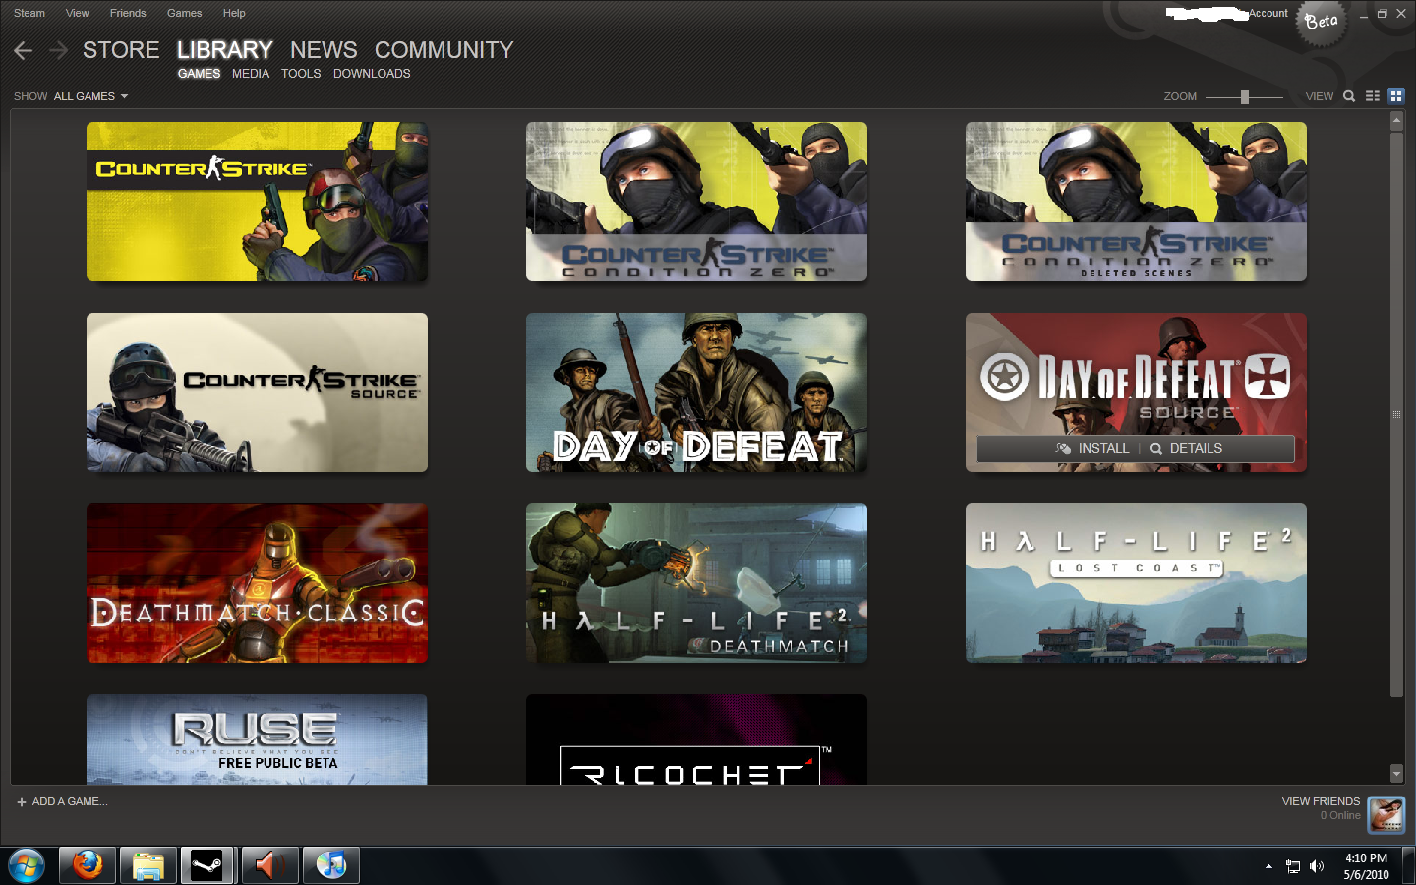The image size is (1416, 885).
Task: Switch to the DOWNLOADS sub-tab
Action: click(372, 74)
